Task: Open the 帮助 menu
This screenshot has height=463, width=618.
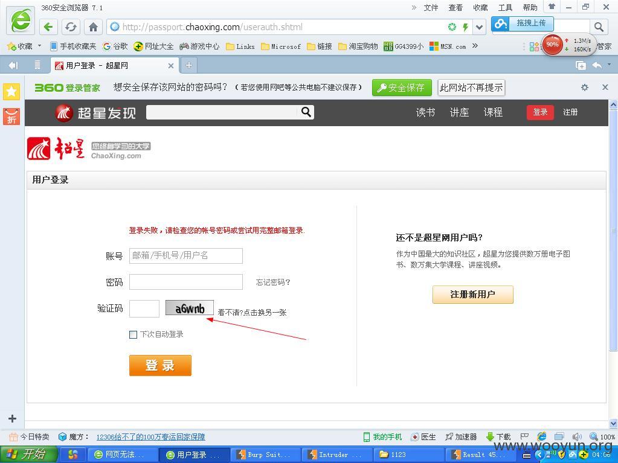Action: [530, 7]
